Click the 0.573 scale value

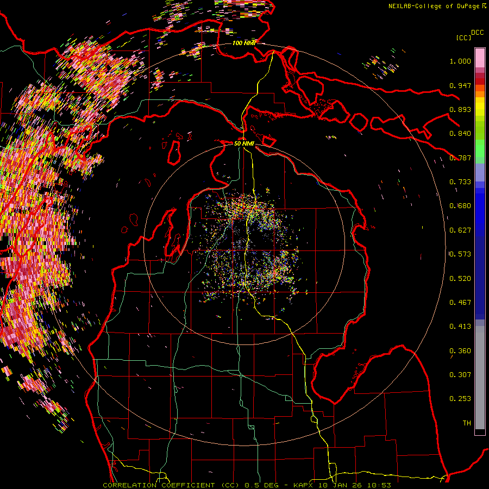(x=460, y=254)
